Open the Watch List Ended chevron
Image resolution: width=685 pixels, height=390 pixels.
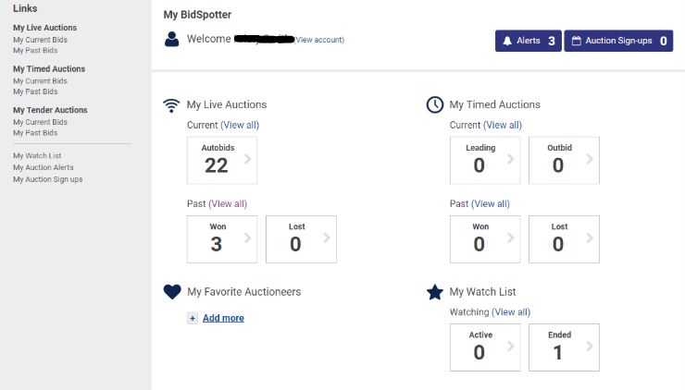pyautogui.click(x=590, y=347)
